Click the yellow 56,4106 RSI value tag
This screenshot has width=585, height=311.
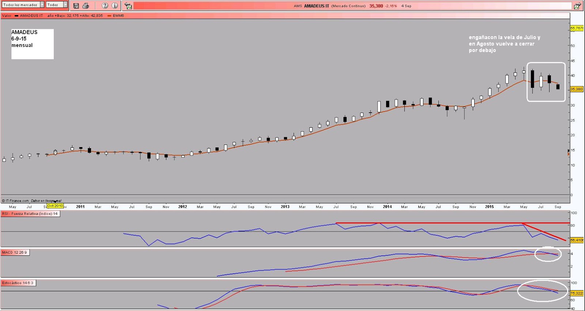click(x=577, y=240)
